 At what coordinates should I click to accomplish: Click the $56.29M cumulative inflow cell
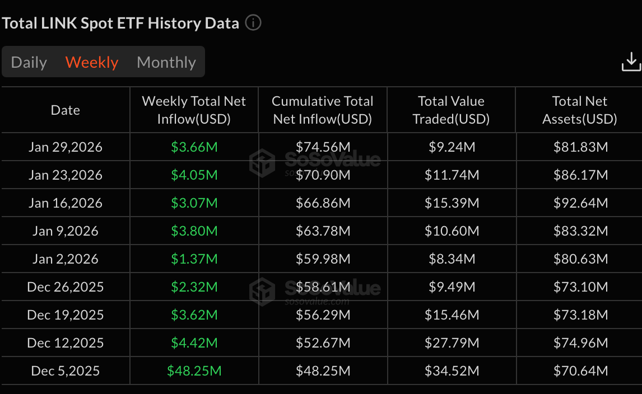[x=323, y=315]
